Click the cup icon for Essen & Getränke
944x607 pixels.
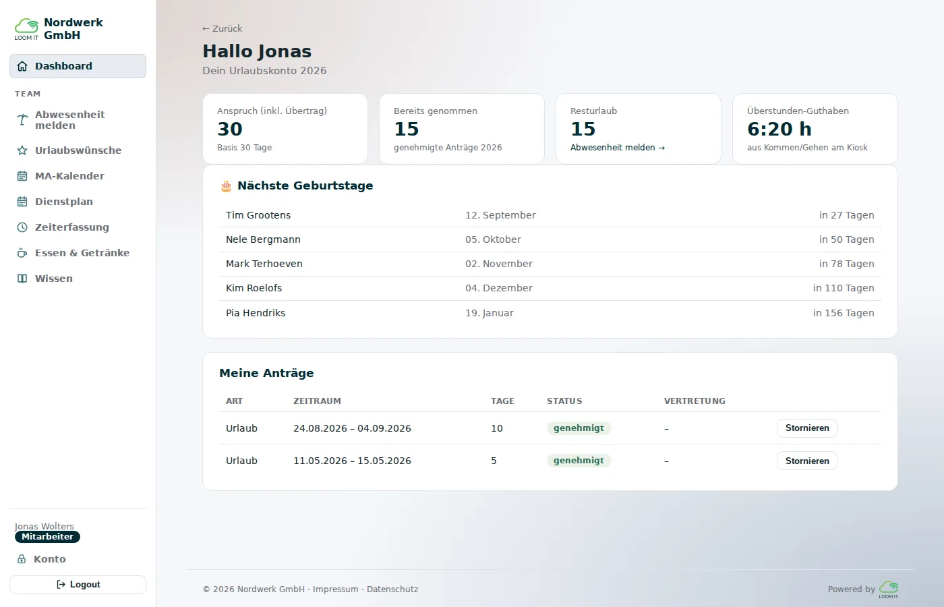pos(22,253)
